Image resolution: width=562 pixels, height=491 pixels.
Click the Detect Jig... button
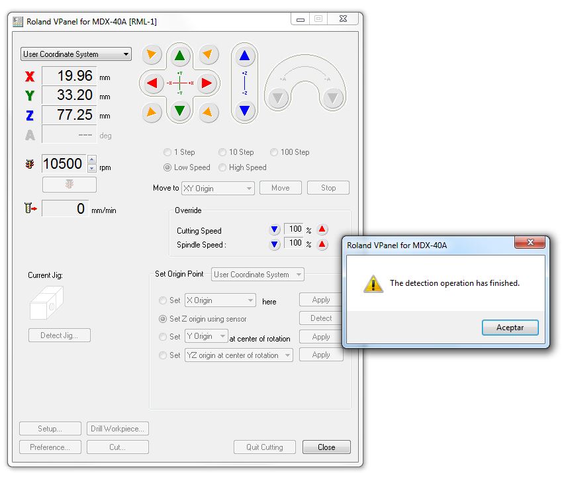[59, 335]
